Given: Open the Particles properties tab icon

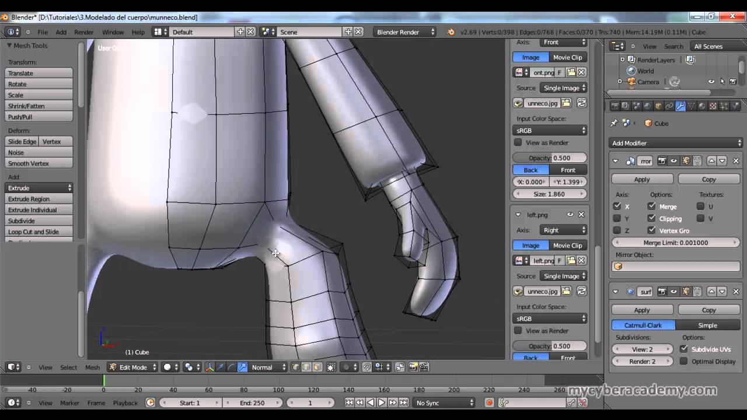Looking at the screenshot, I should tap(724, 106).
